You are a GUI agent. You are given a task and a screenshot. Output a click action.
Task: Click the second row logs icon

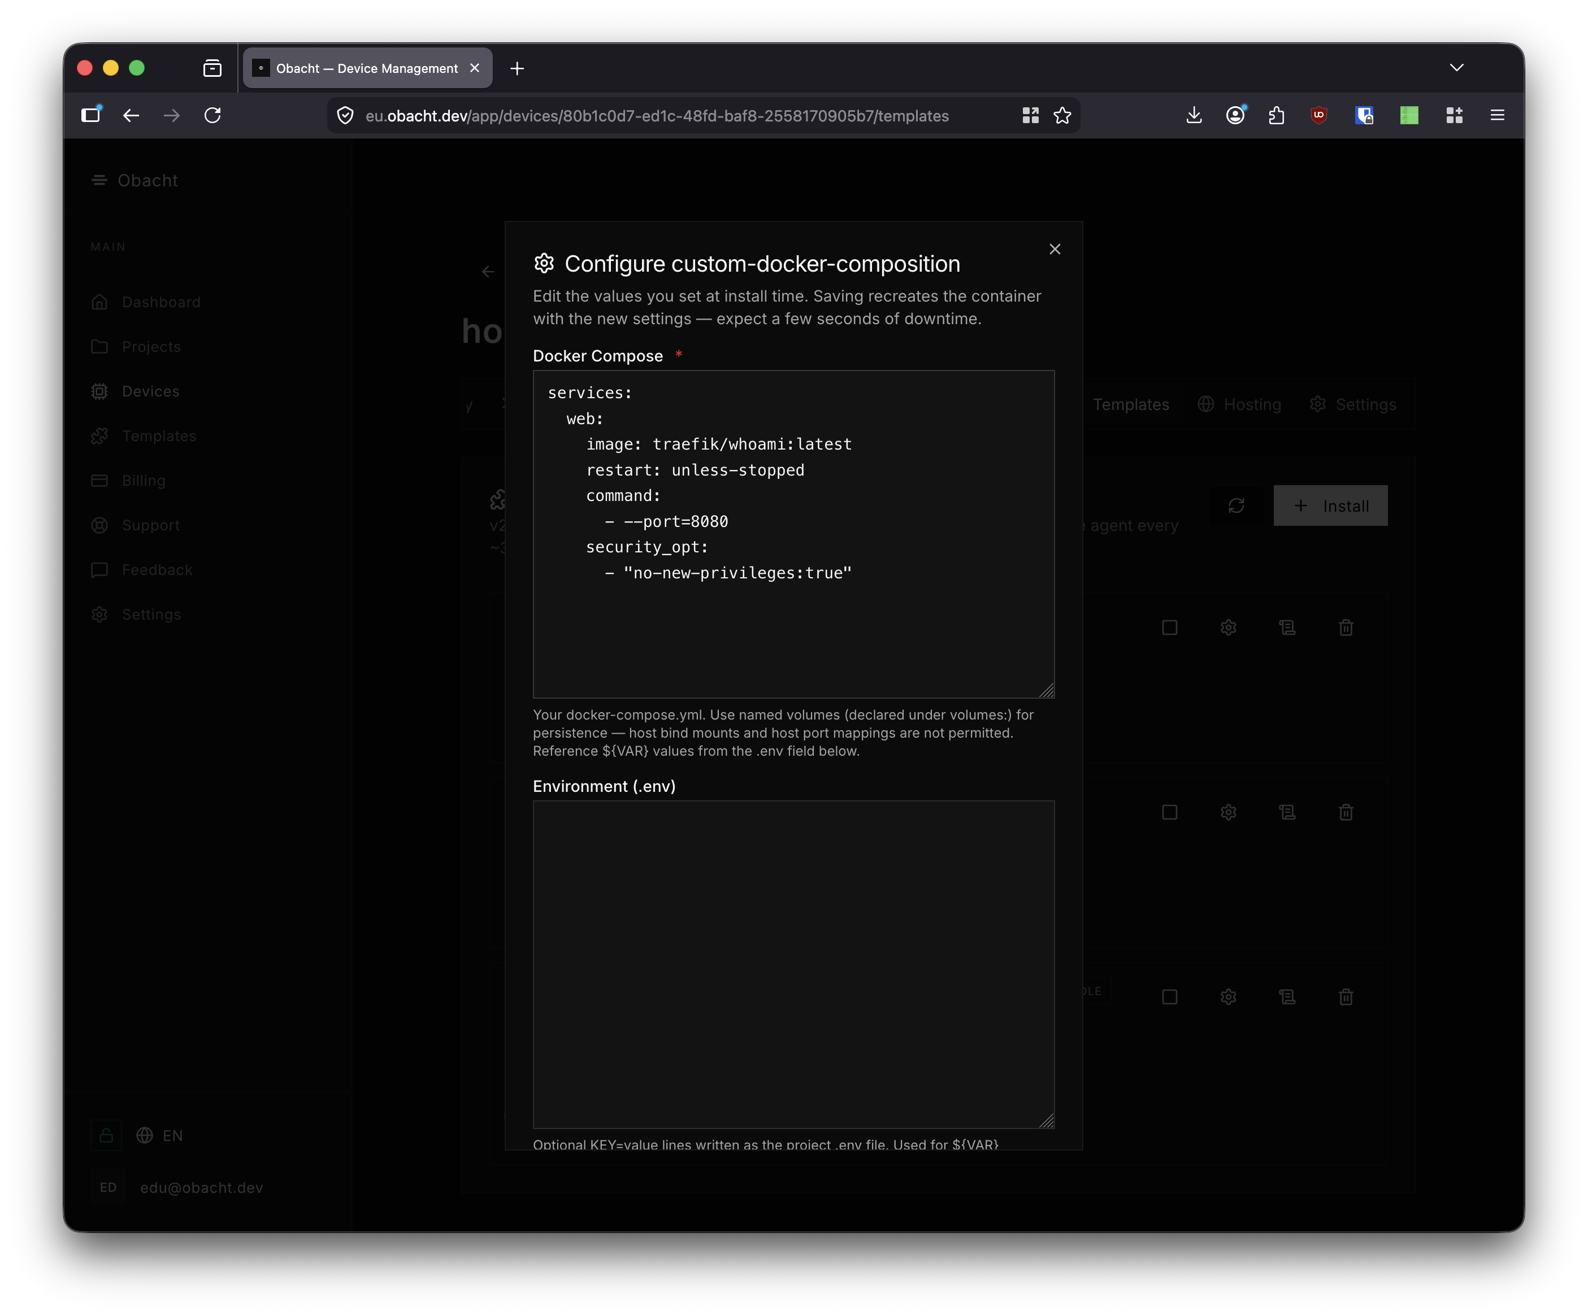pos(1287,813)
